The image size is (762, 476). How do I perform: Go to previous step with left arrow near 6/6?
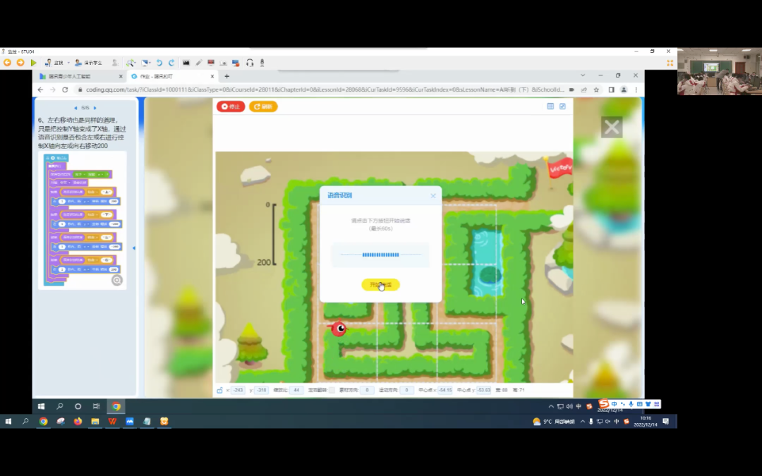75,108
